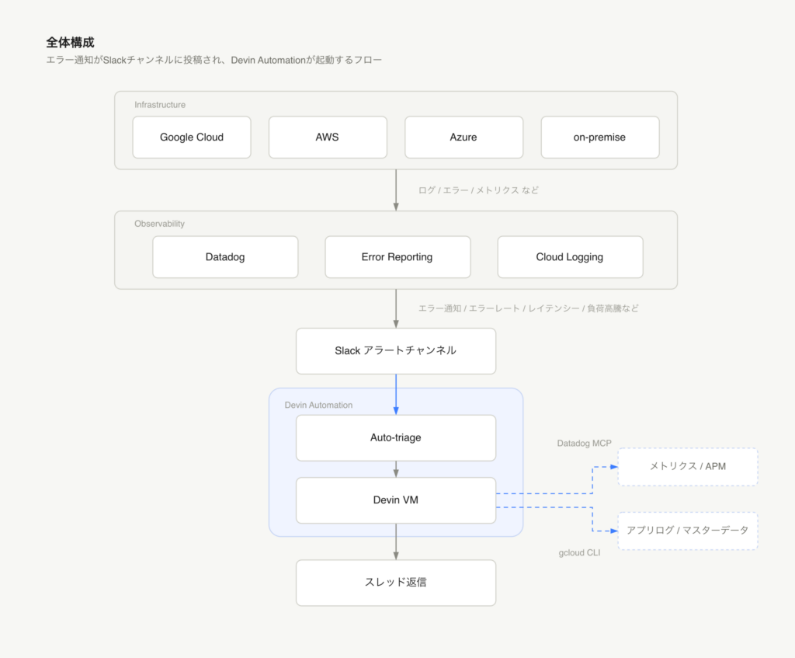This screenshot has height=658, width=795.
Task: Click the Datadog observability box
Action: pyautogui.click(x=225, y=257)
